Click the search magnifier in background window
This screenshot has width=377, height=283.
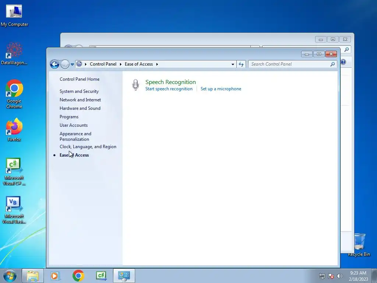pyautogui.click(x=347, y=50)
